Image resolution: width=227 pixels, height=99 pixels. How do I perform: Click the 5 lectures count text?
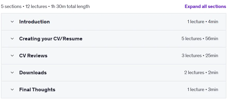coord(191,39)
